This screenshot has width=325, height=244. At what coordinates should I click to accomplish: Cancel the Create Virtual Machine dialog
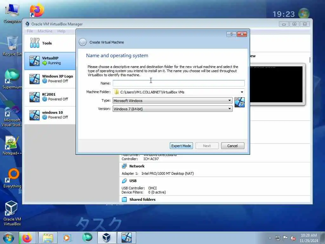tap(233, 146)
